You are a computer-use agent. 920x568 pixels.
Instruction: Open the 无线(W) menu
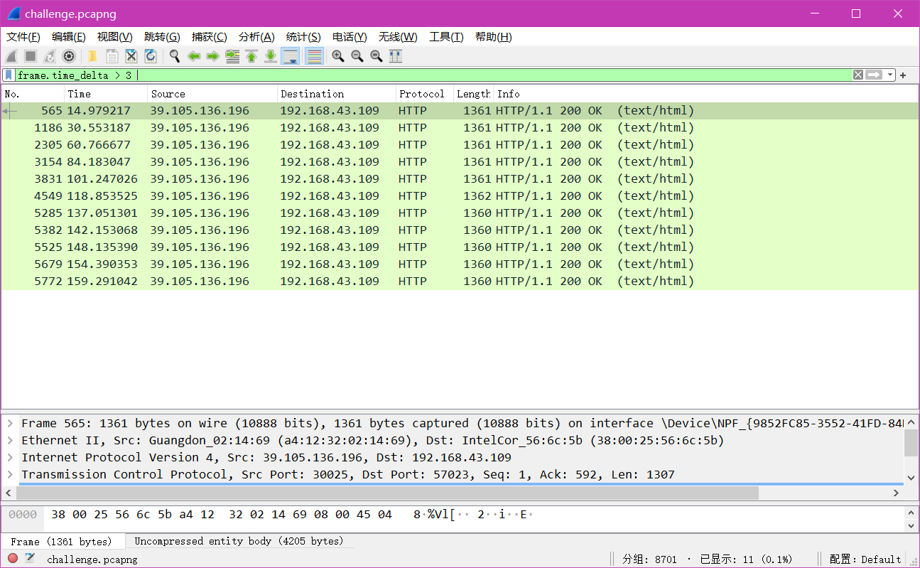tap(398, 37)
